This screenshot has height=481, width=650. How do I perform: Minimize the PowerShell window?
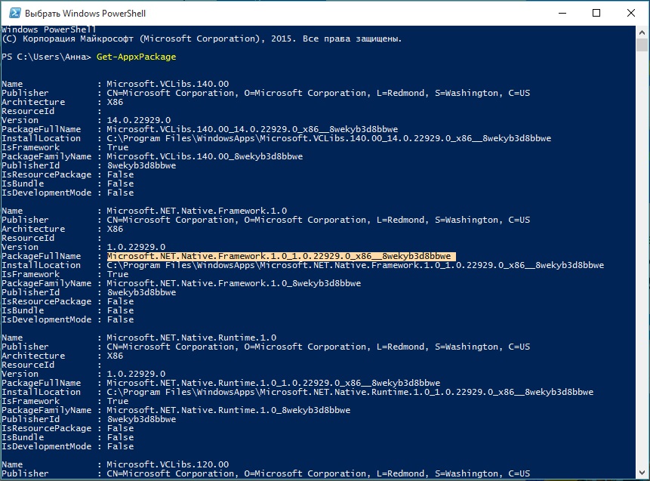562,14
